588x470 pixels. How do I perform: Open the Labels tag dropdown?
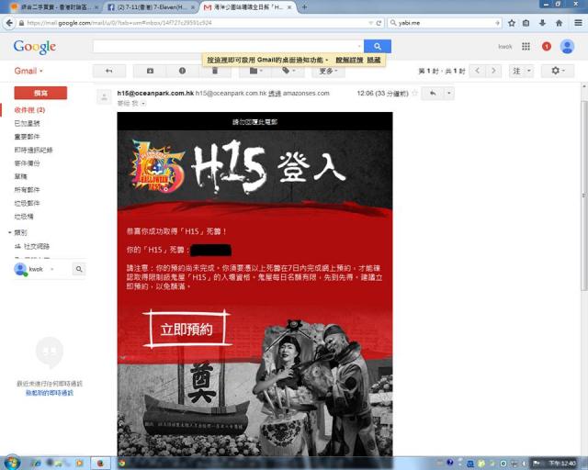(x=288, y=71)
